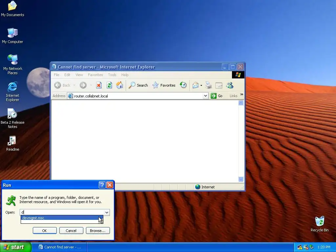Viewport: 336px width, 252px height.
Task: Open Messenger from IE toolbar
Action: [x=230, y=85]
